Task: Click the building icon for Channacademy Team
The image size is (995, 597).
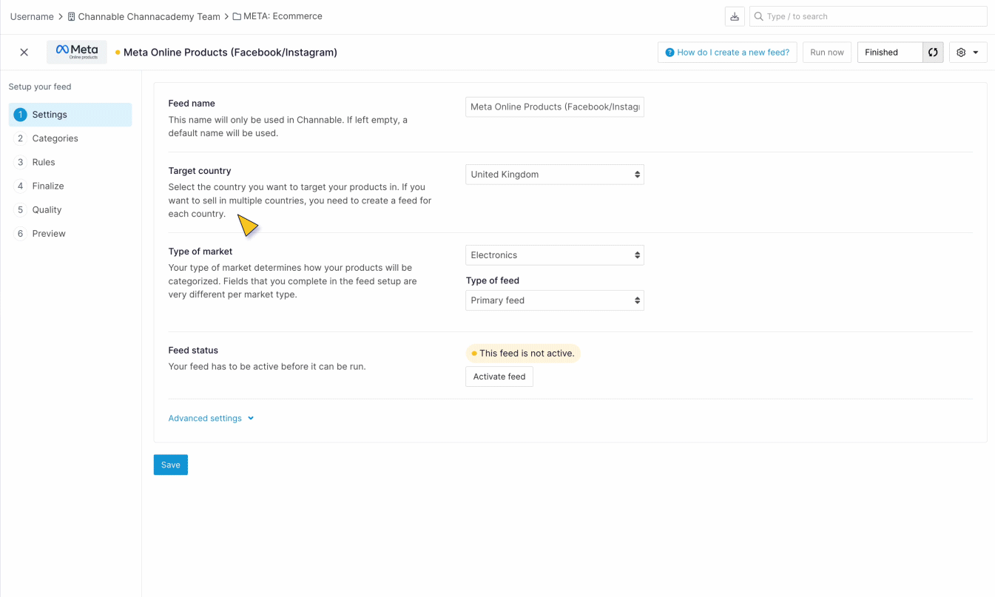Action: tap(72, 16)
